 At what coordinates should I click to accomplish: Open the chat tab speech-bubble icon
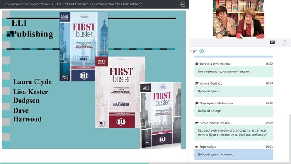click(x=272, y=42)
